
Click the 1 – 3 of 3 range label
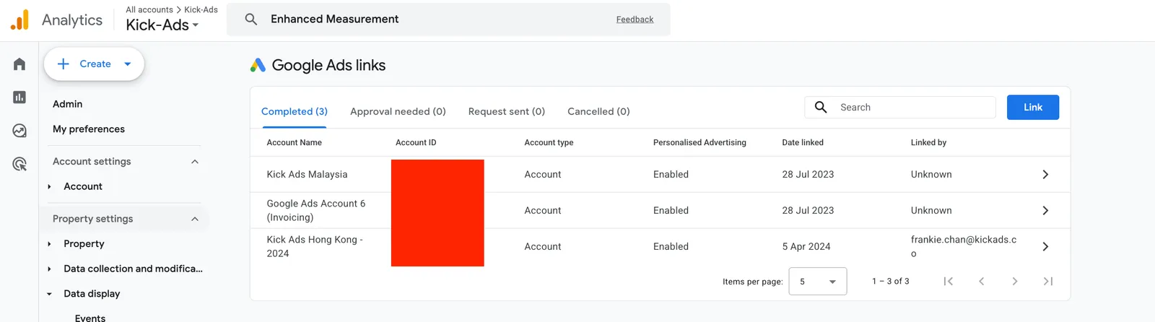891,282
